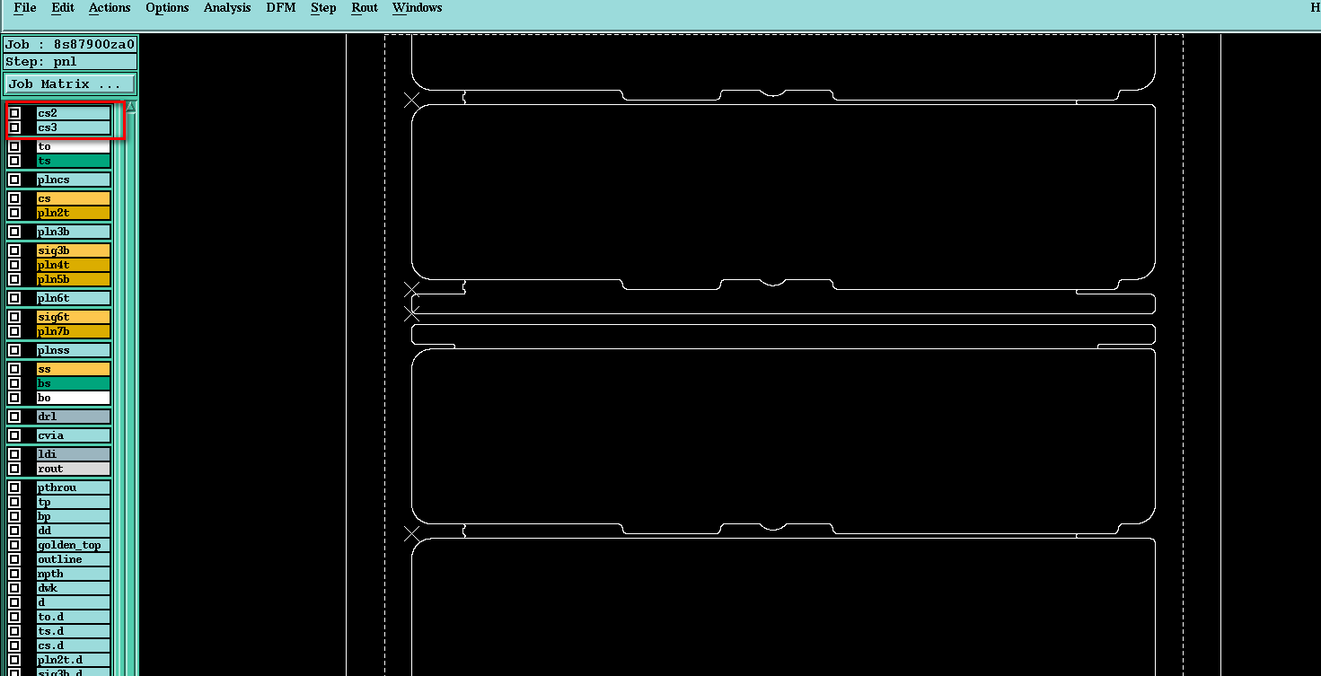Screen dimensions: 1321x676
Task: Toggle the checkbox for layer drl
Action: 14,417
